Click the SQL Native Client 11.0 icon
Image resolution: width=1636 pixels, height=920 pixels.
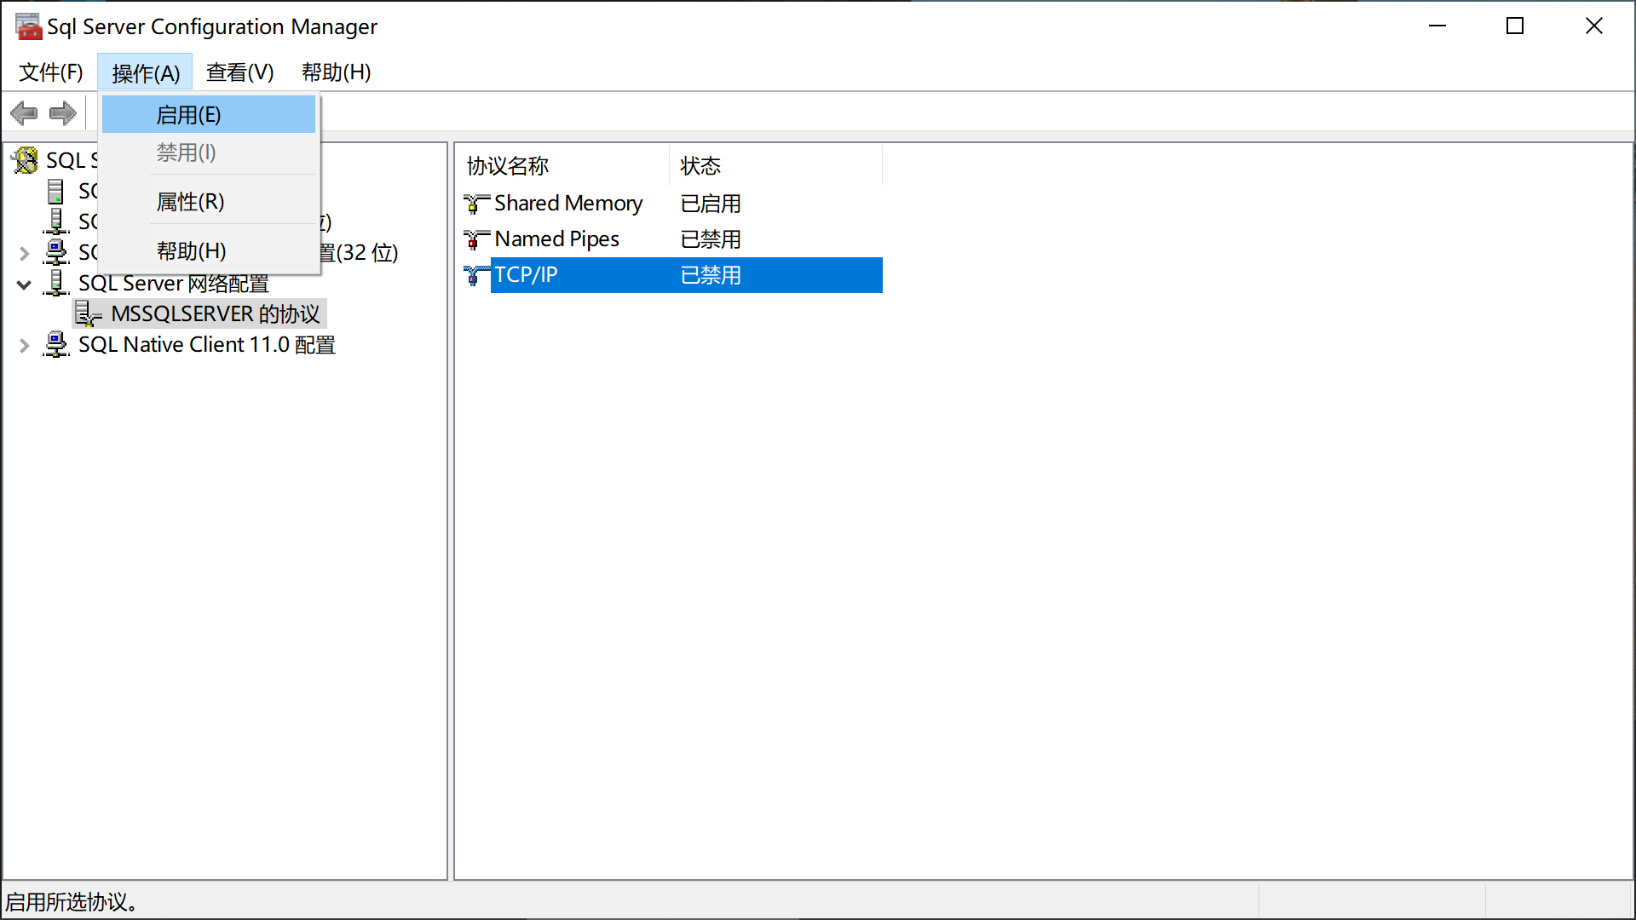click(x=56, y=345)
